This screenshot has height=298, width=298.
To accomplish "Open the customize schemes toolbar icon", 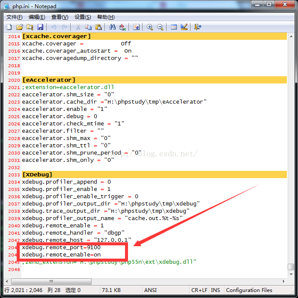I will click(x=184, y=27).
